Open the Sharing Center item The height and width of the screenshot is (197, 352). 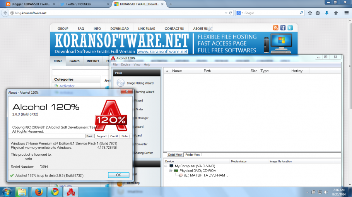(x=144, y=153)
